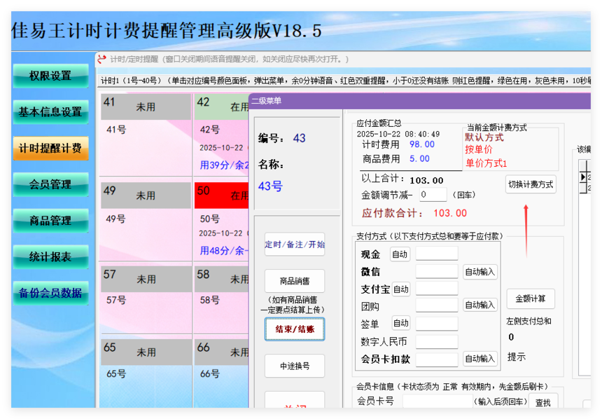This screenshot has height=419, width=602.
Task: Click the 自动 button next to 现金
Action: 400,254
